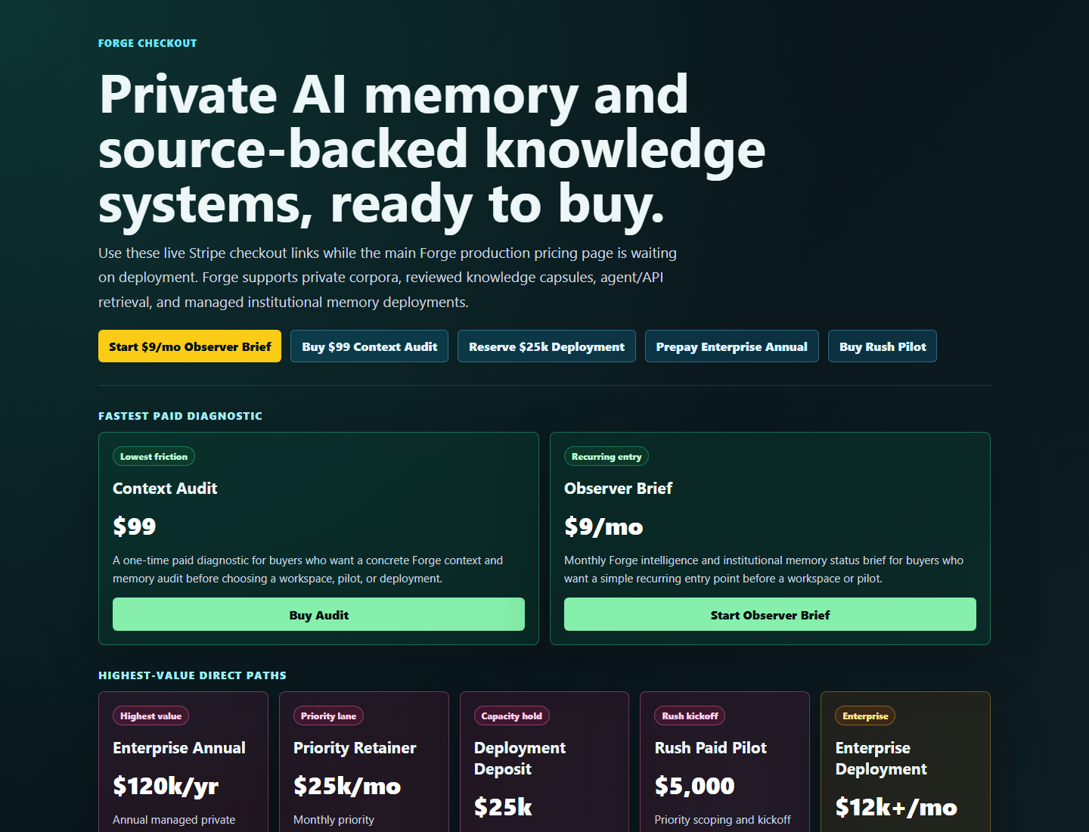Click the 'Capacity hold' badge
1089x832 pixels.
pos(511,716)
